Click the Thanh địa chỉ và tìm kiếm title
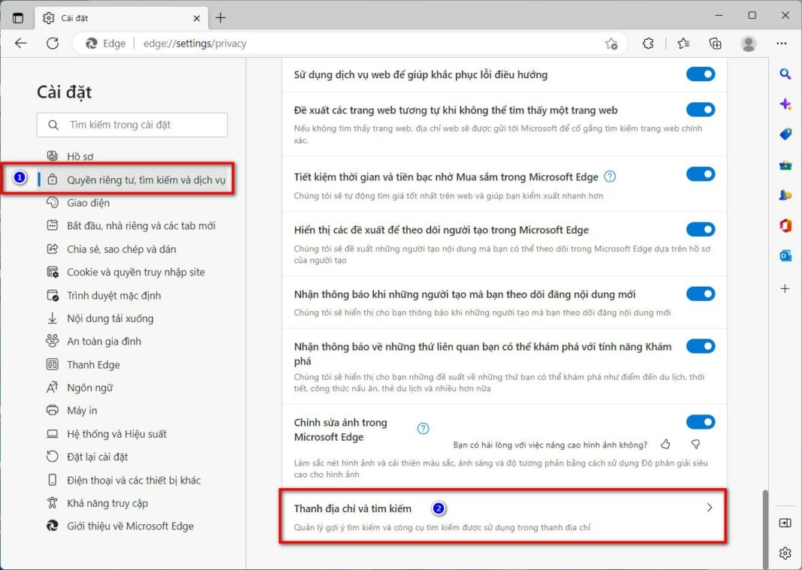This screenshot has height=570, width=802. click(x=352, y=508)
